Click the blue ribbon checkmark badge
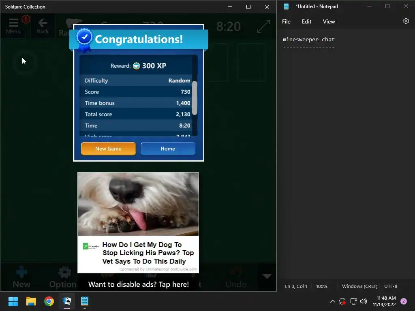 pos(84,39)
